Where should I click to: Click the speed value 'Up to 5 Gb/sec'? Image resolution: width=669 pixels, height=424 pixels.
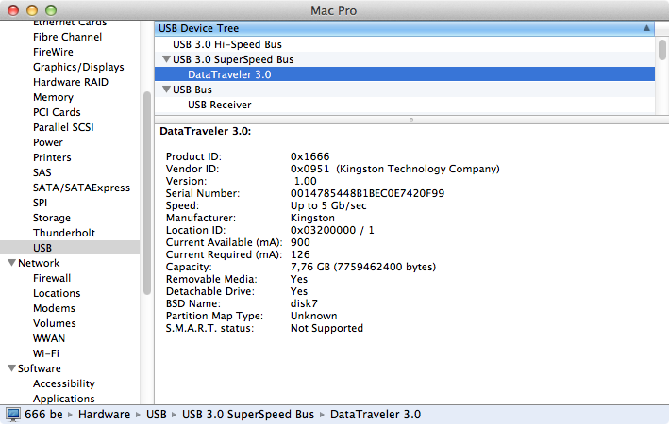[x=328, y=205]
